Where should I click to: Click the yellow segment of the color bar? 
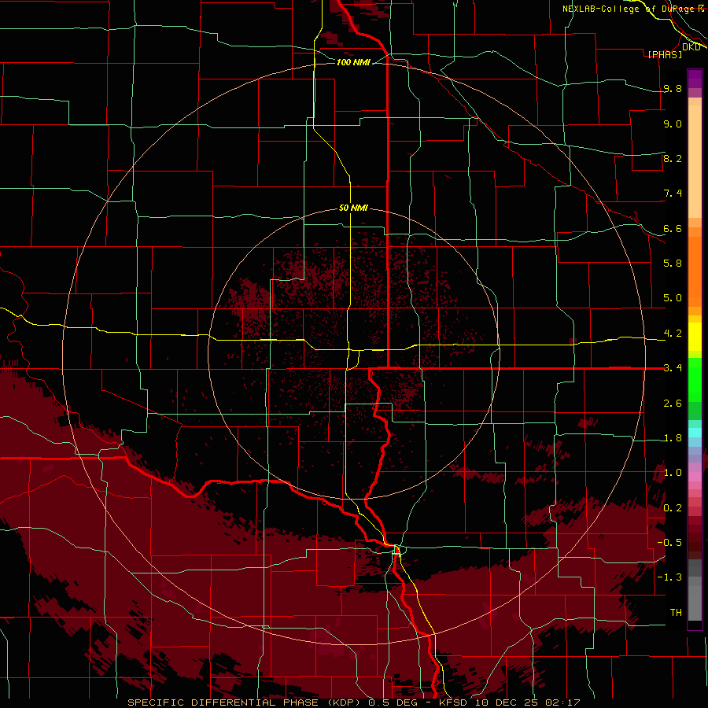[695, 337]
